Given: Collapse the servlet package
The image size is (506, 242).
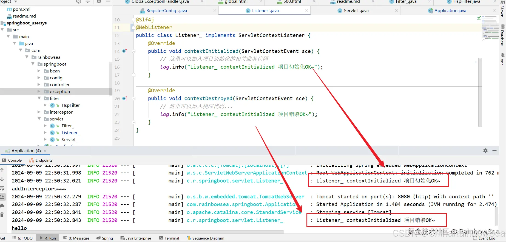Looking at the screenshot, I should (x=39, y=119).
